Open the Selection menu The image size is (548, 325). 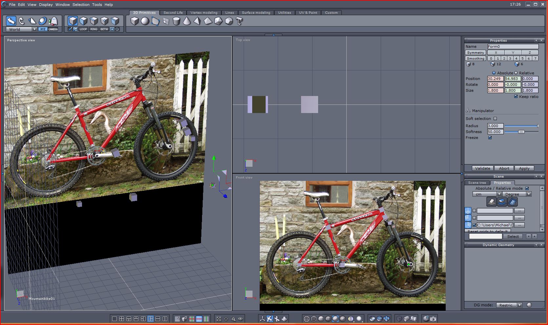coord(81,5)
